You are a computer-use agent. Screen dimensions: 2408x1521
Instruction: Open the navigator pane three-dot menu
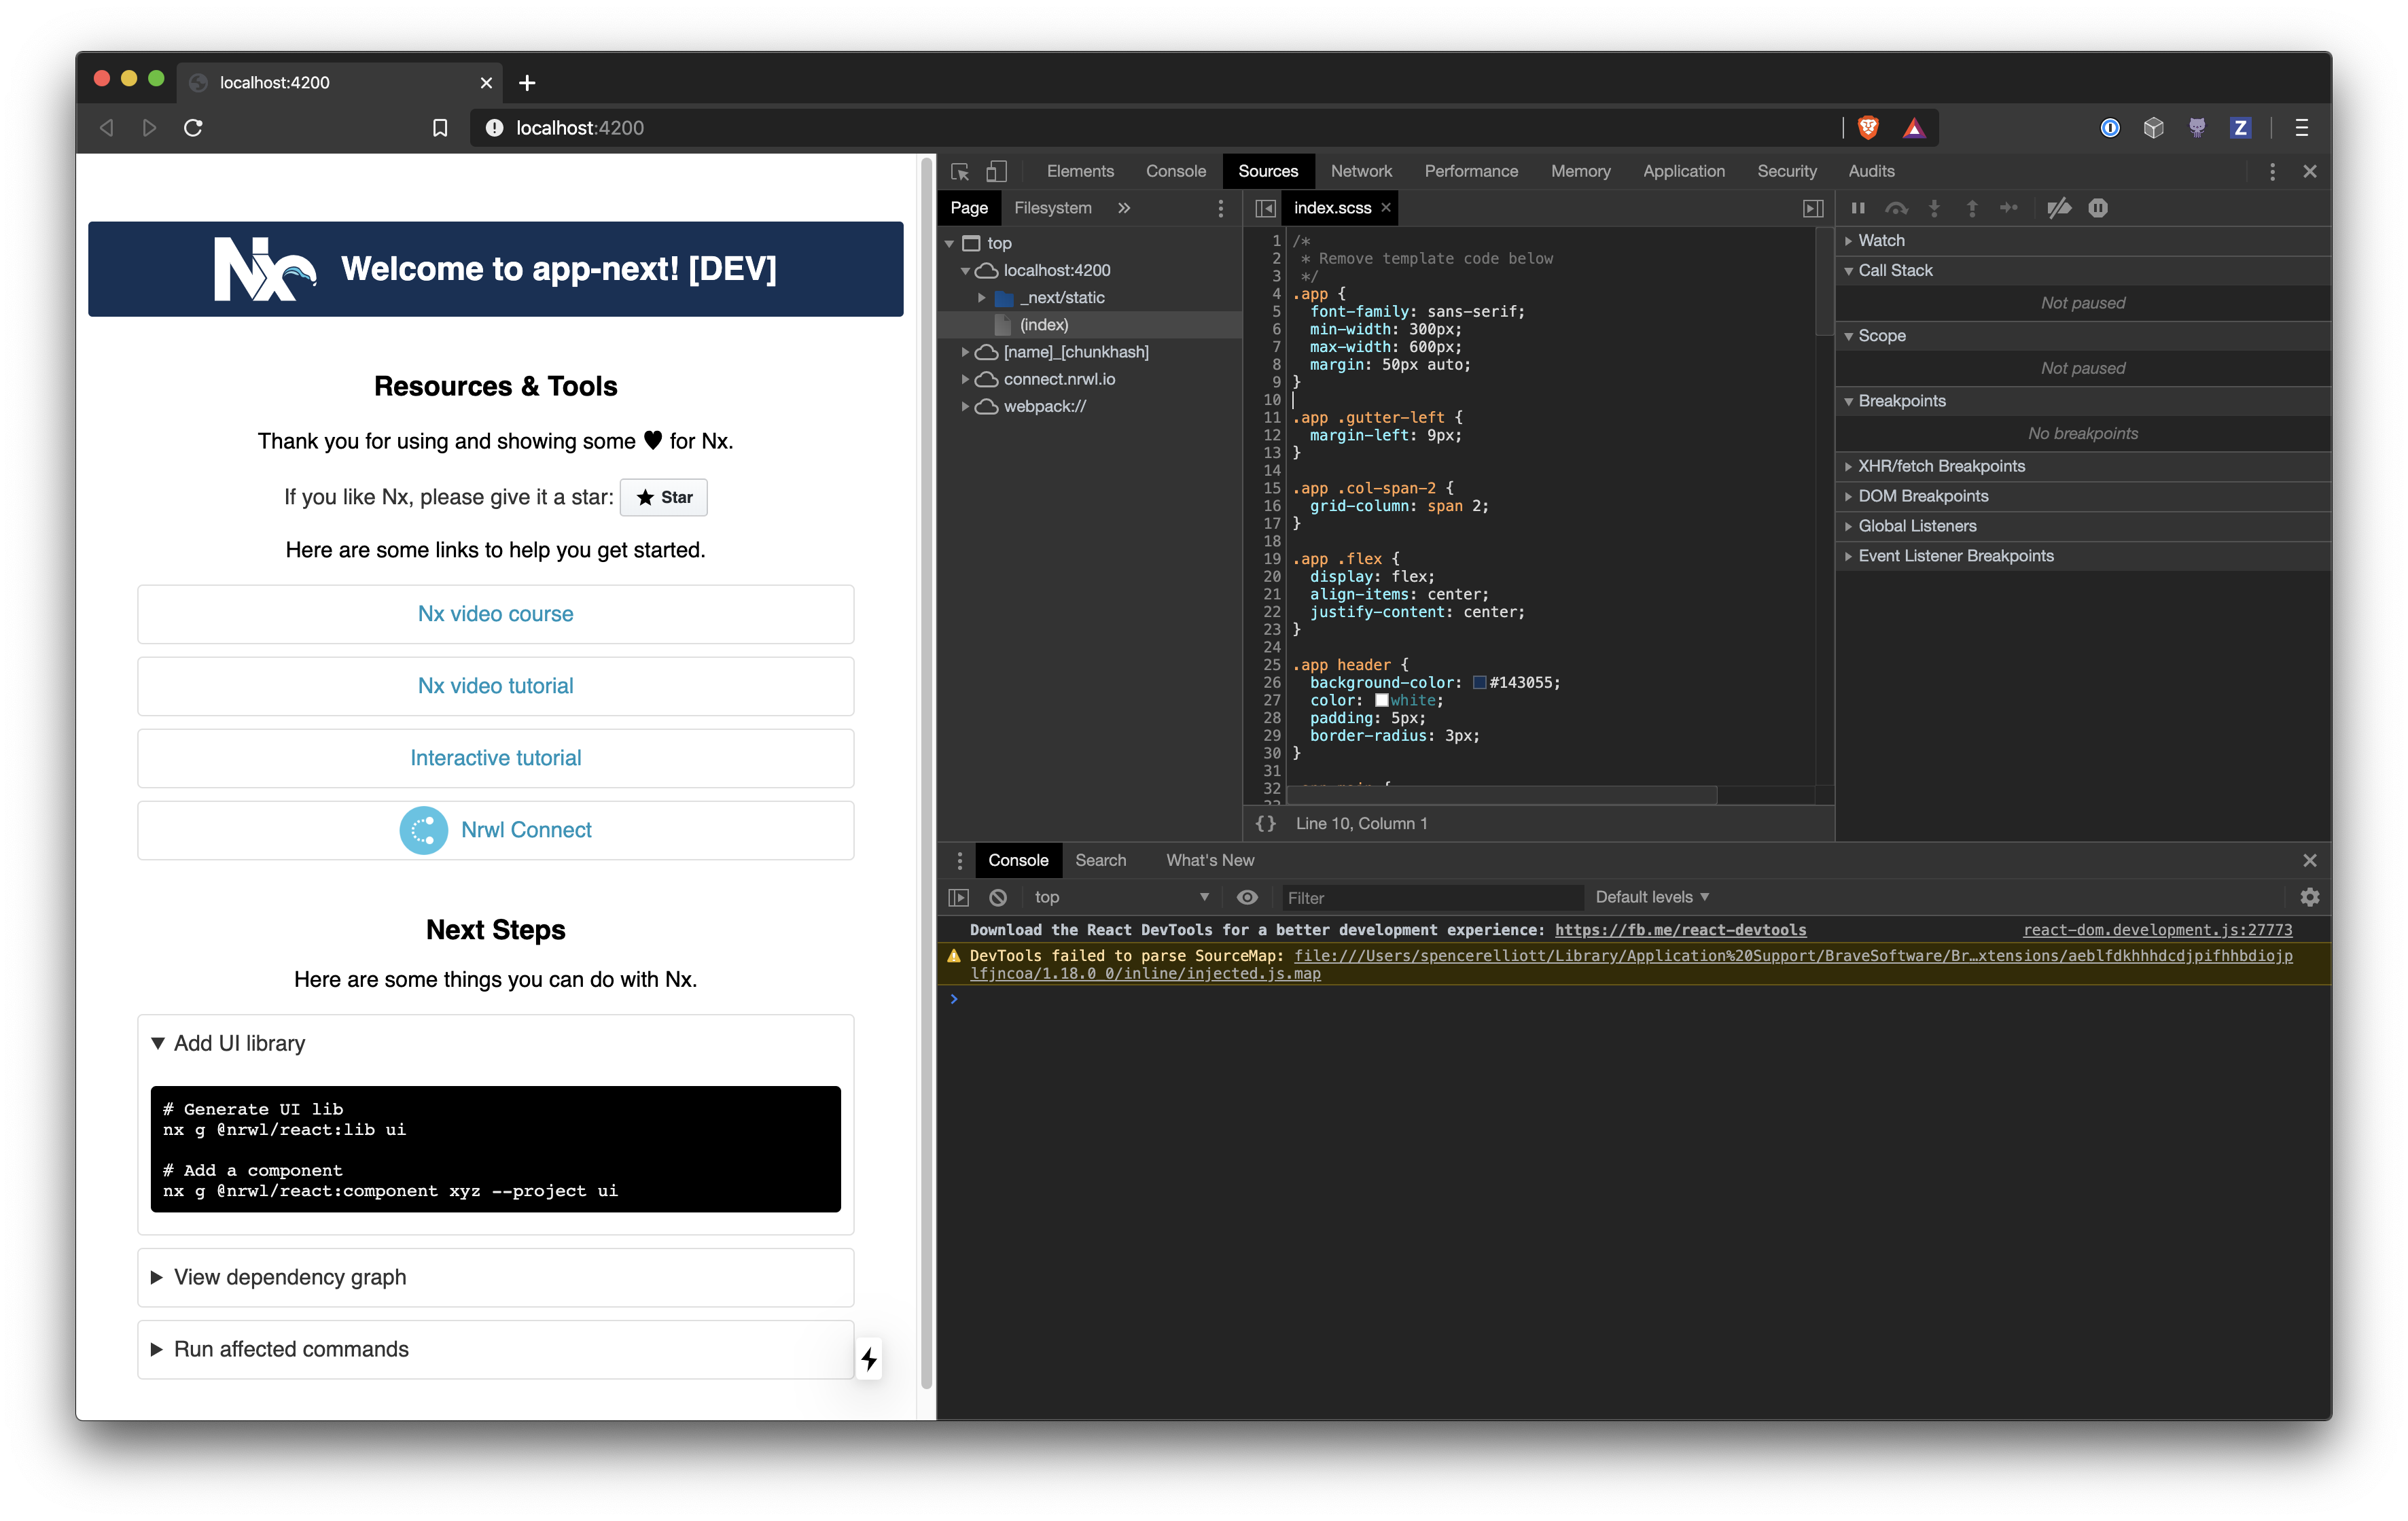click(1220, 208)
